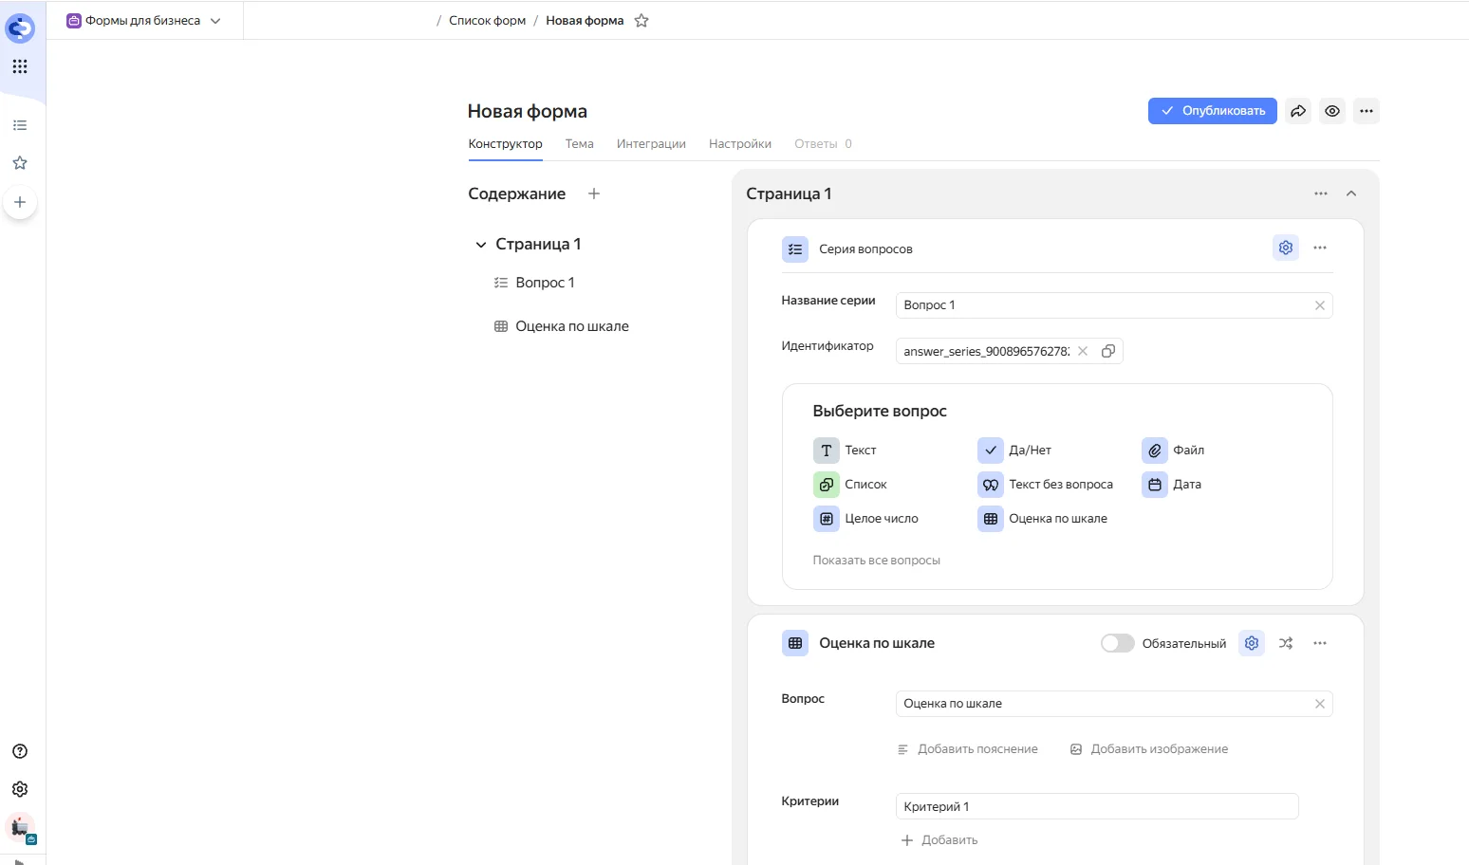1469x865 pixels.
Task: Open the Формы для бизнеса dropdown
Action: click(143, 21)
